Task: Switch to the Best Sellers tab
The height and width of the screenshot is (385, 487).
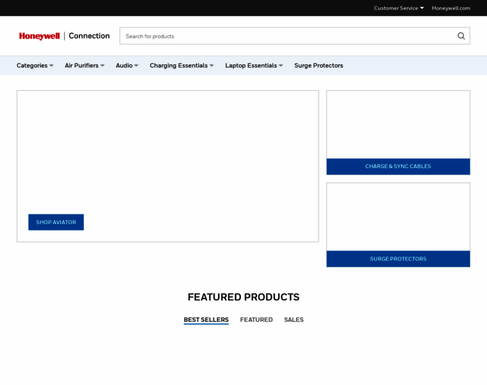Action: 206,320
